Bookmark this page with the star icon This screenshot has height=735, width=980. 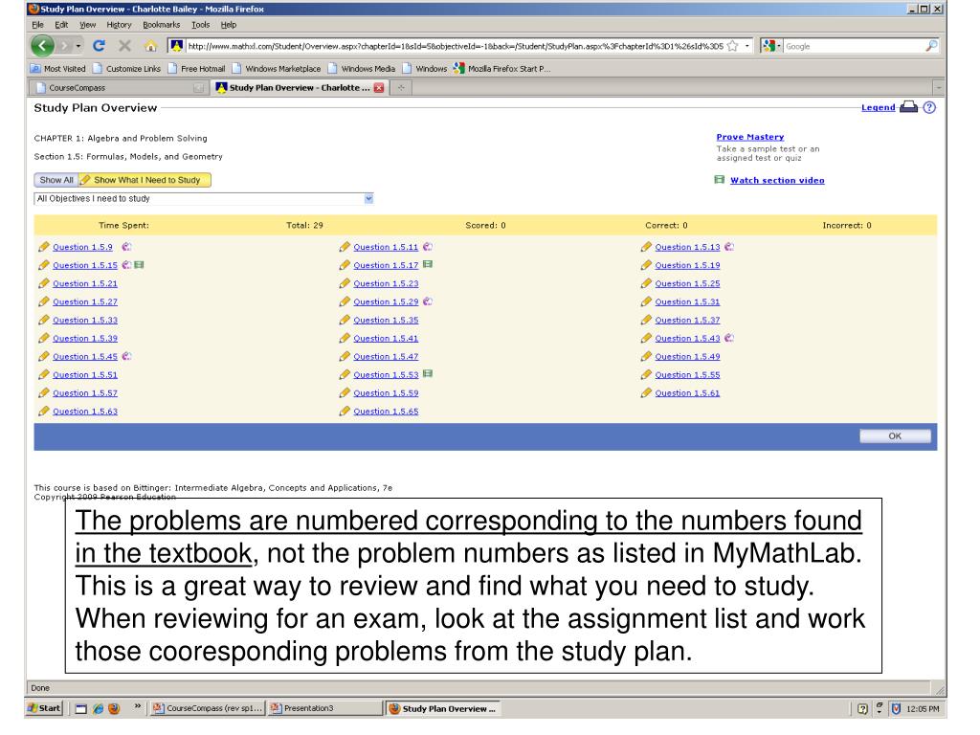click(732, 46)
